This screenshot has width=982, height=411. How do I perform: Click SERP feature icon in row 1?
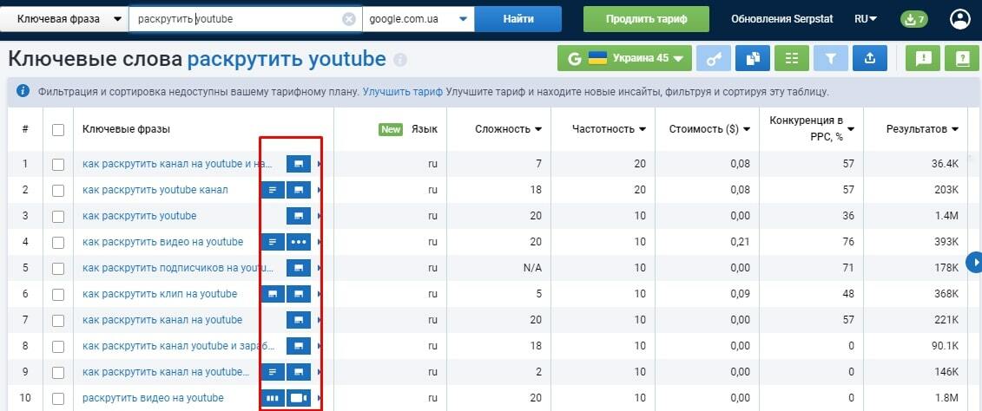coord(299,164)
